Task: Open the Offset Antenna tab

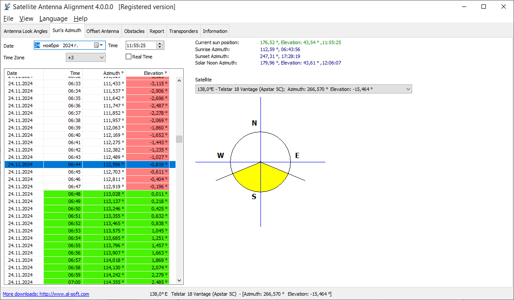Action: point(103,31)
